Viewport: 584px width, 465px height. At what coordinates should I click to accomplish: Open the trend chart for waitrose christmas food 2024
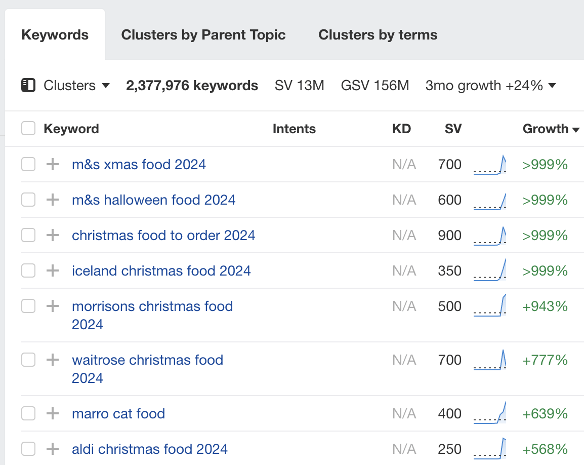(489, 360)
